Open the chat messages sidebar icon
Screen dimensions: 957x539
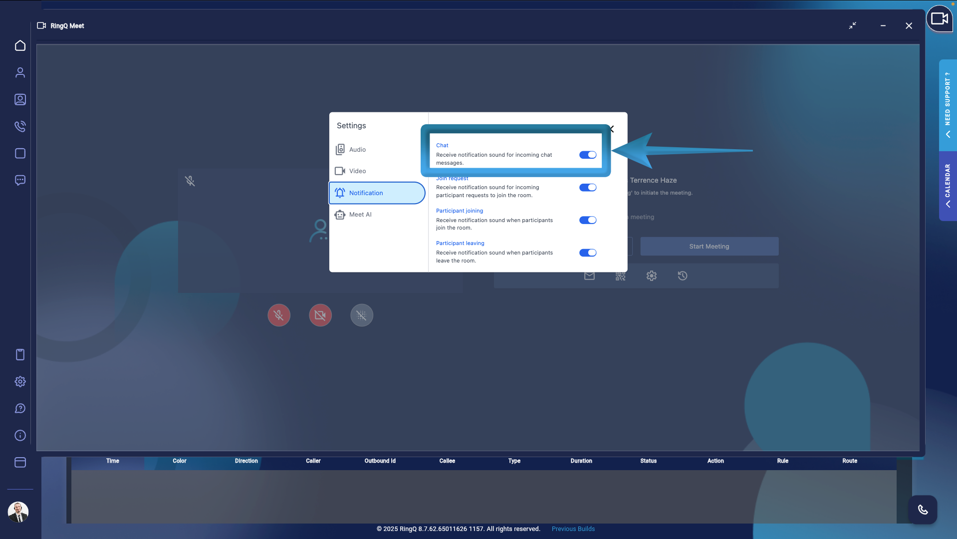tap(20, 180)
